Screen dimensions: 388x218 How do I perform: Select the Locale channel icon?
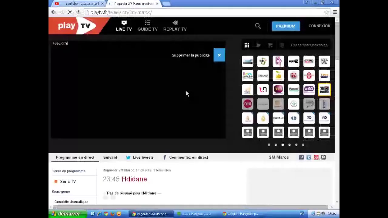[263, 75]
